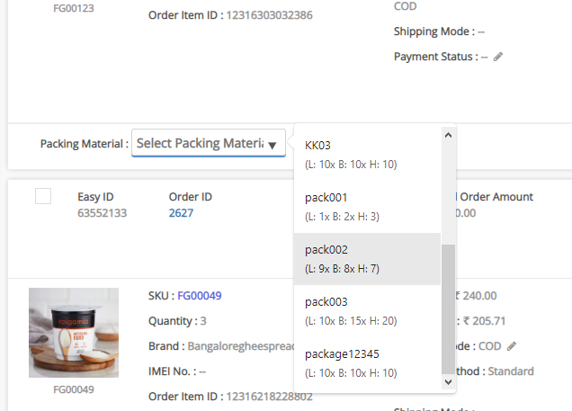Pick pack003 packing material
Image resolution: width=572 pixels, height=411 pixels.
pyautogui.click(x=367, y=311)
